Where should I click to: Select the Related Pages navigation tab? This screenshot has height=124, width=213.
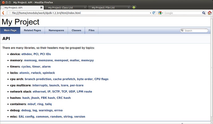32,30
